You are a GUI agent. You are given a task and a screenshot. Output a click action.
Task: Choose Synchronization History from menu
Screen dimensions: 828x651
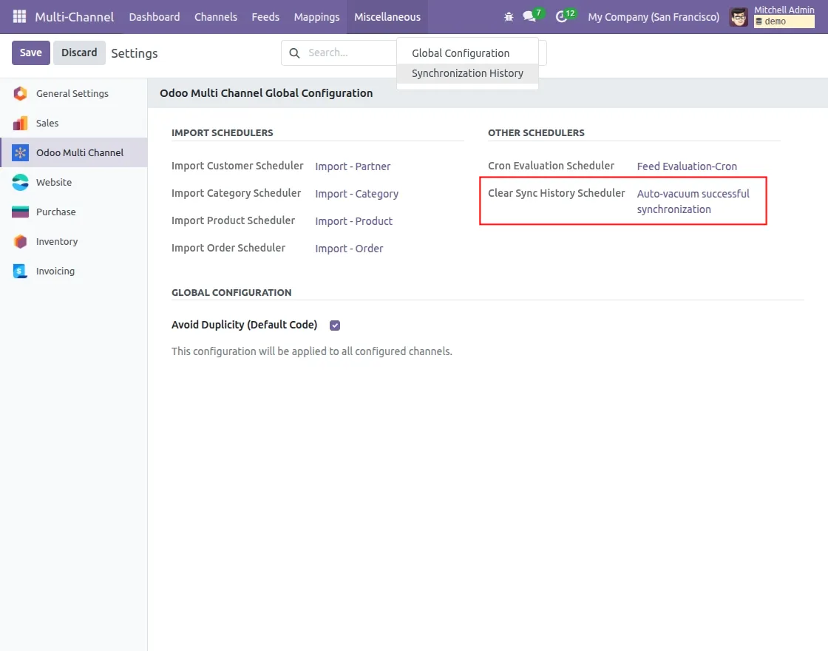point(467,73)
